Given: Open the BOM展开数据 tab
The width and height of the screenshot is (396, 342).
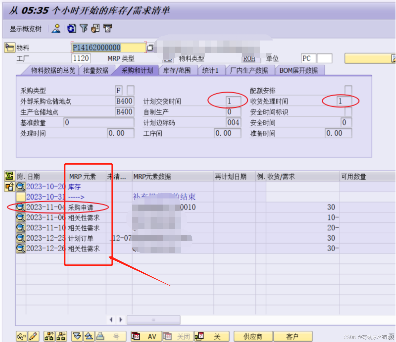Looking at the screenshot, I should coord(299,70).
